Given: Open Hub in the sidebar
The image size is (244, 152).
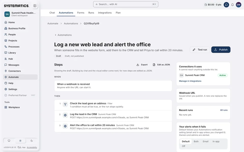Looking at the screenshot, I should [20, 59].
